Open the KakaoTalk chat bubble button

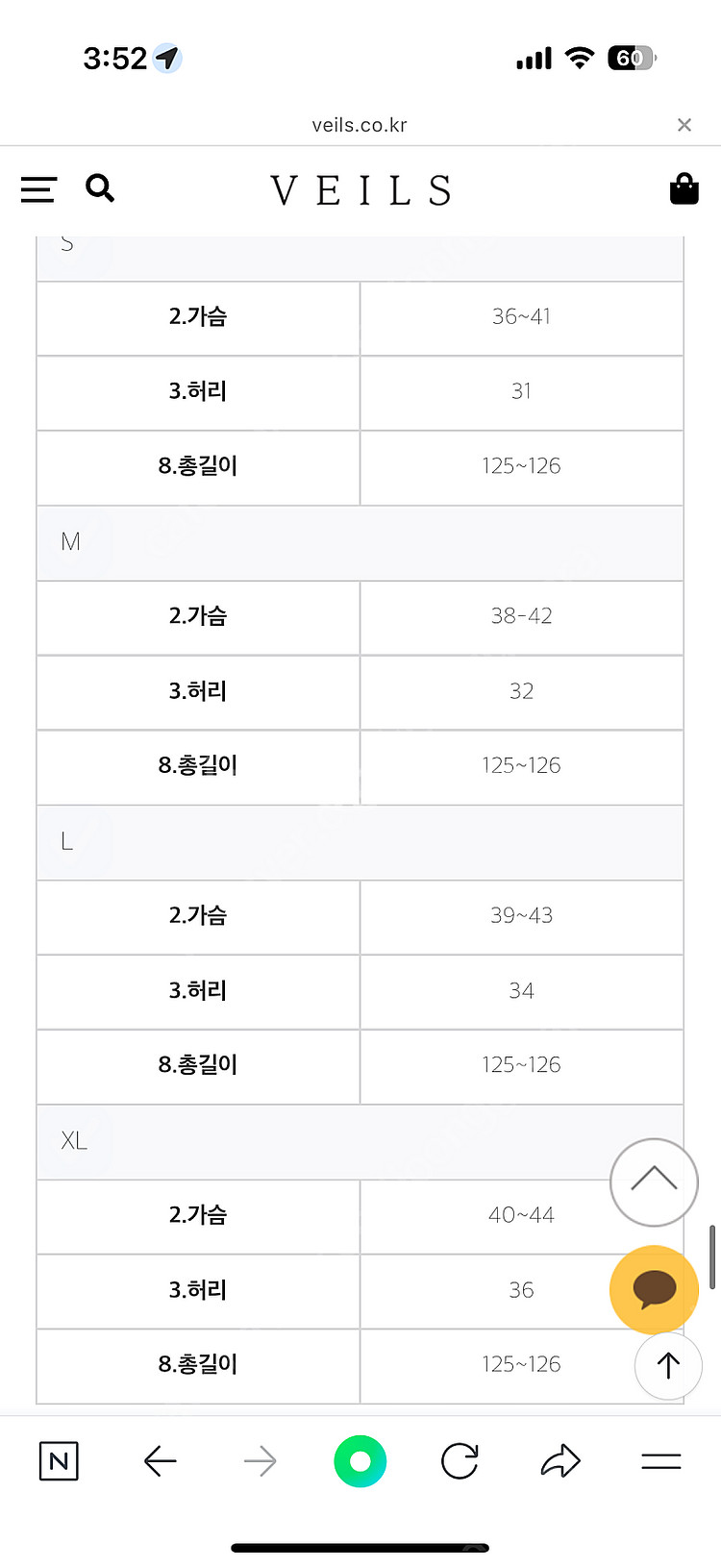654,1288
